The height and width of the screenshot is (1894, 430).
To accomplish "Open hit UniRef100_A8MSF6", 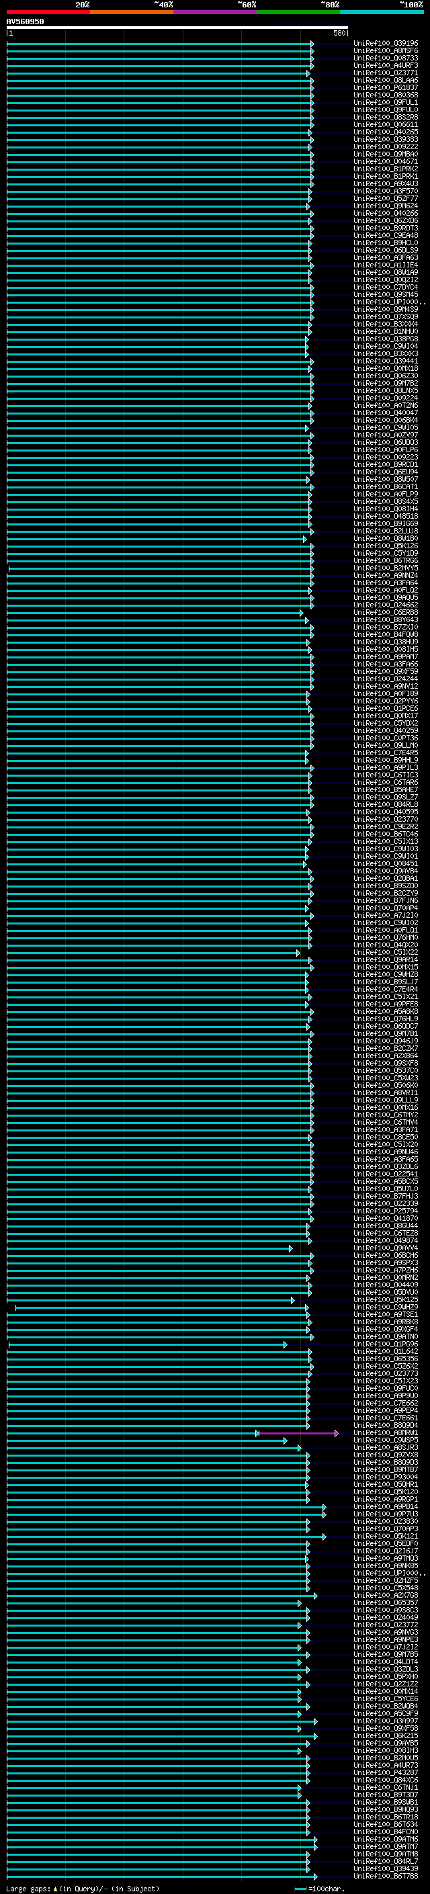I will click(x=386, y=51).
